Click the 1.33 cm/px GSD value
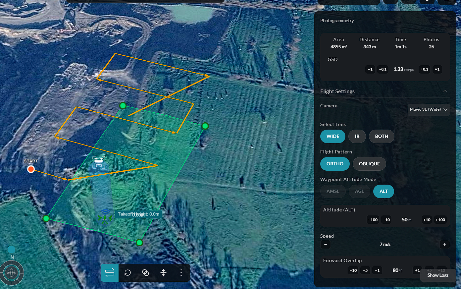Viewport: 461px width, 289px height. point(404,69)
